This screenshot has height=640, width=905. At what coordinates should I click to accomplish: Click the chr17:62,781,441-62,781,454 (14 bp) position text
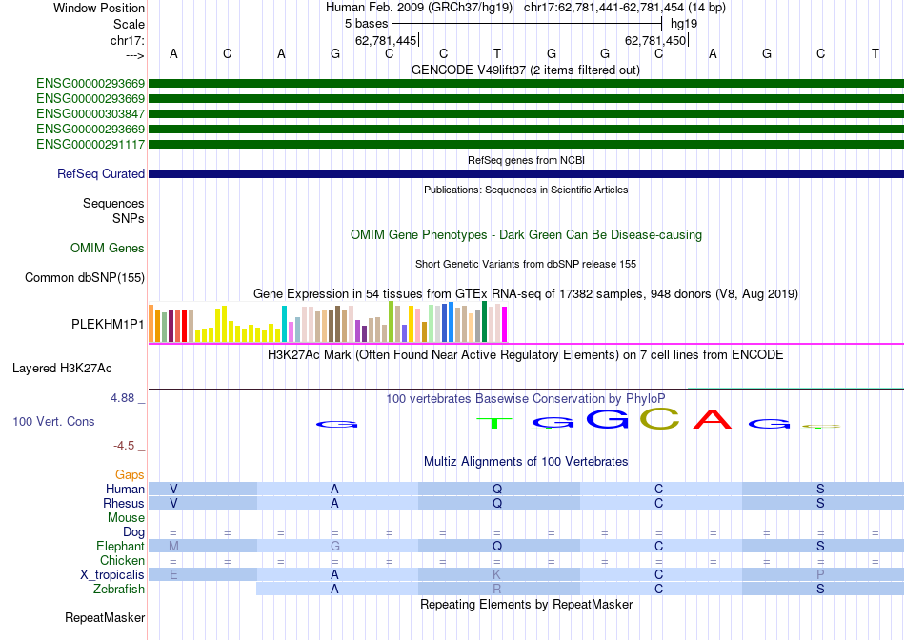point(625,8)
